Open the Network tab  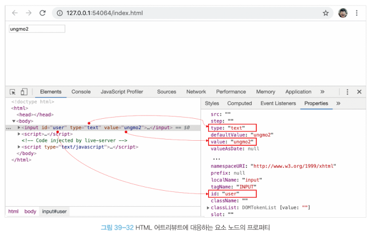pyautogui.click(x=196, y=92)
